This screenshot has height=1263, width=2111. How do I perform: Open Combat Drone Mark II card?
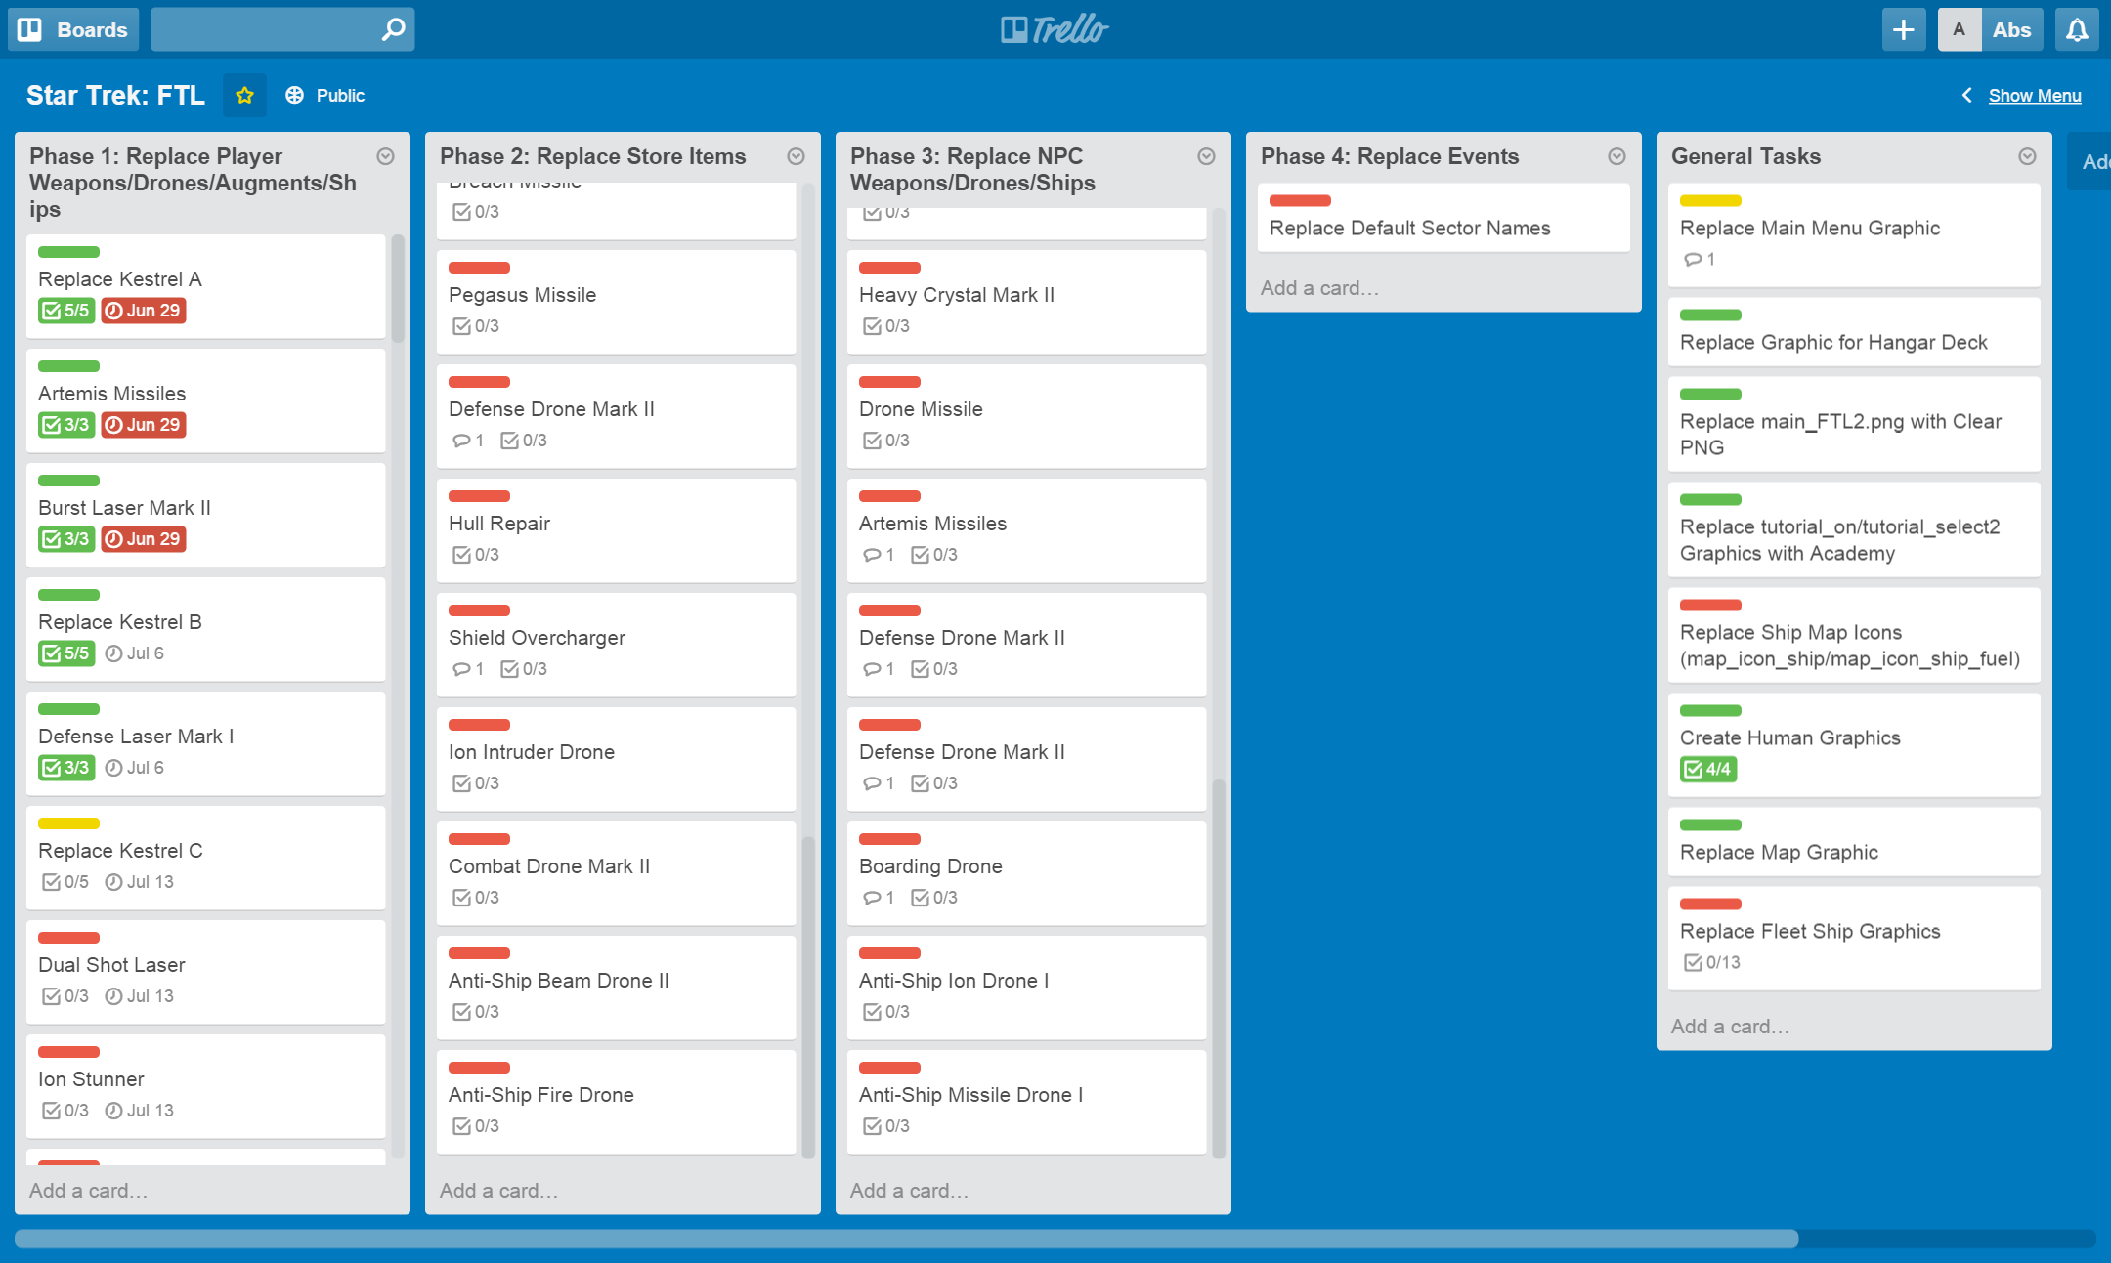click(x=616, y=872)
